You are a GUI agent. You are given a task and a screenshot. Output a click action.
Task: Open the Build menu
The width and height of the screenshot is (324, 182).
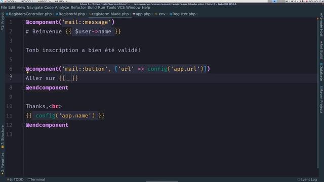(x=92, y=8)
